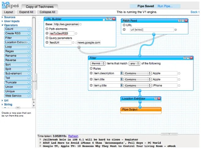
Task: Click the Refresh link
Action: [73, 136]
